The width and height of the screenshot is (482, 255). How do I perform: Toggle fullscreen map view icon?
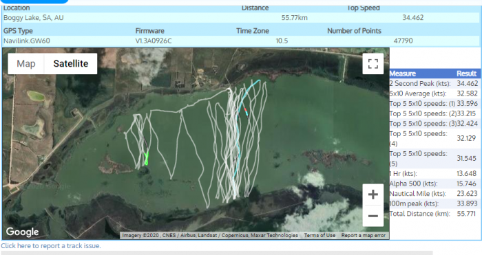pyautogui.click(x=373, y=64)
